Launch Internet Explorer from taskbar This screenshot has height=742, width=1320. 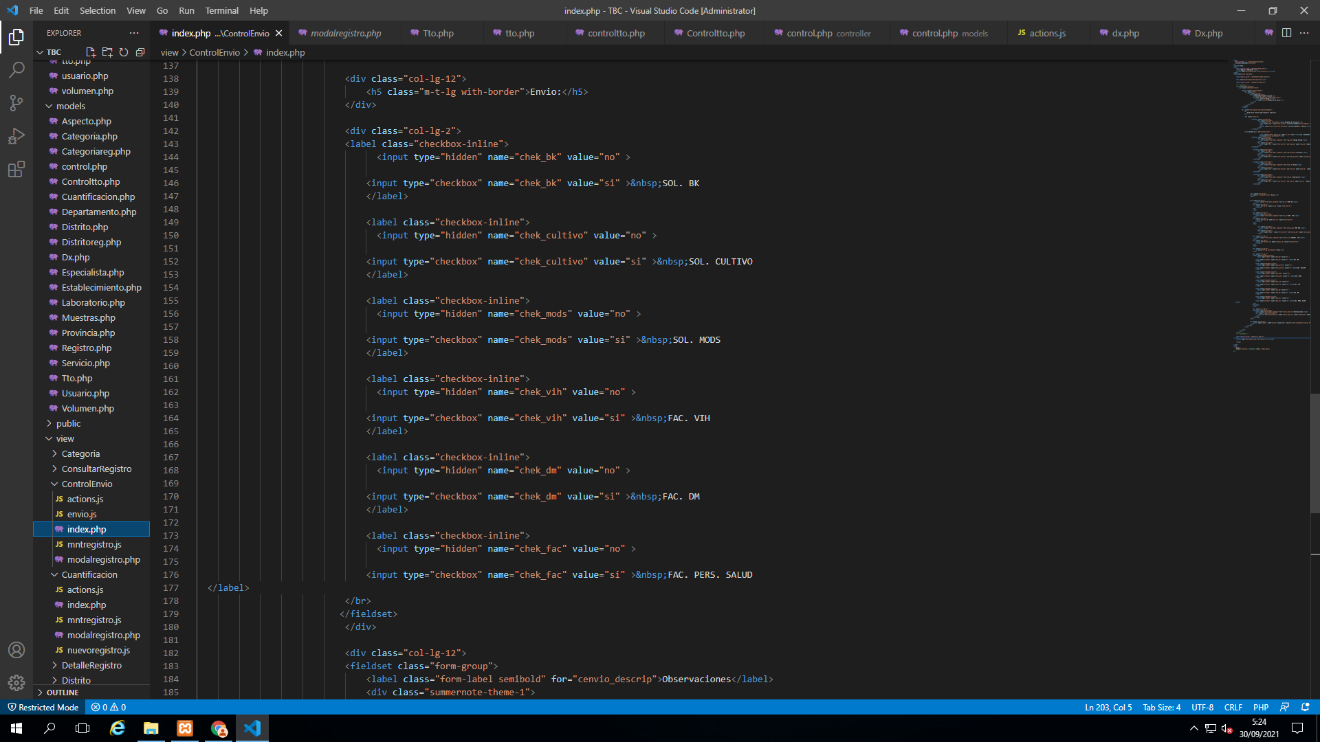point(118,728)
